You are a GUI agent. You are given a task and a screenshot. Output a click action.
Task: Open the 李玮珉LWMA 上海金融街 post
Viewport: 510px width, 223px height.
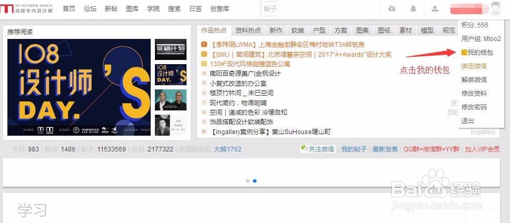click(287, 45)
